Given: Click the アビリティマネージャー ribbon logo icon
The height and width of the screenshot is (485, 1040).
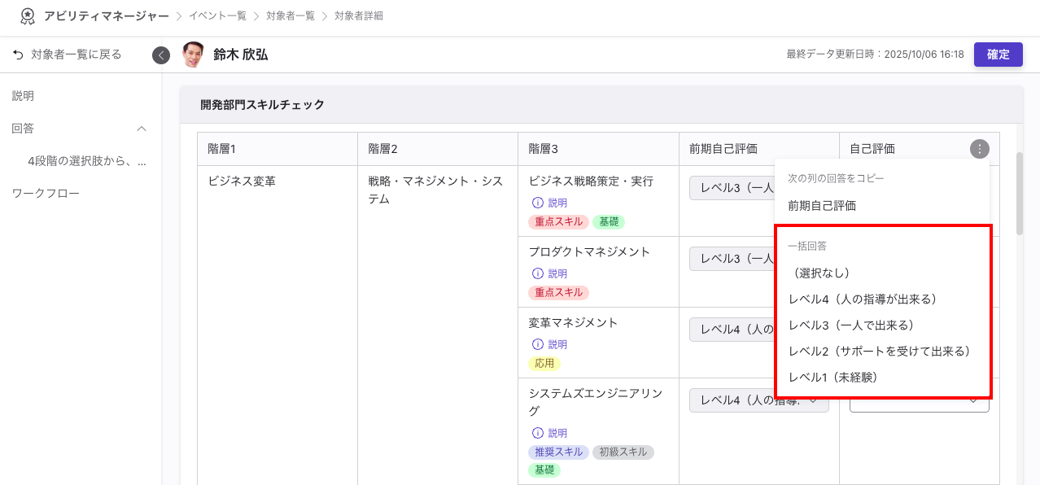Looking at the screenshot, I should 28,15.
